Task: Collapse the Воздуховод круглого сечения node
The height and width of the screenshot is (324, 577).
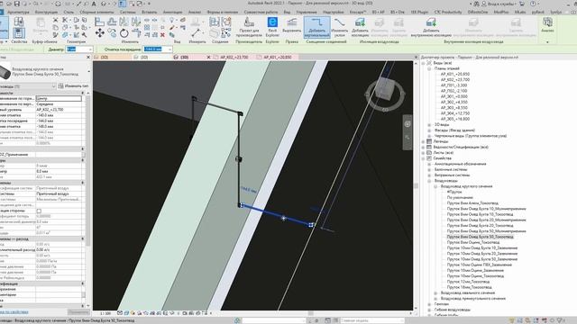Action: tap(435, 186)
